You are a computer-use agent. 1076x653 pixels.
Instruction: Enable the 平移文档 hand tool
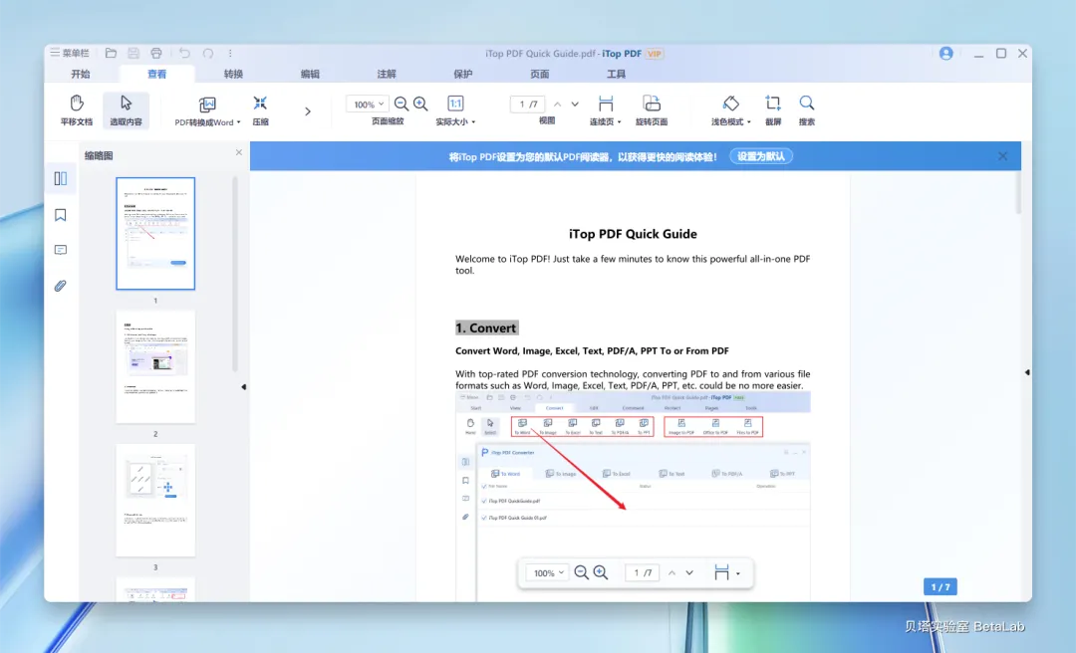(76, 109)
